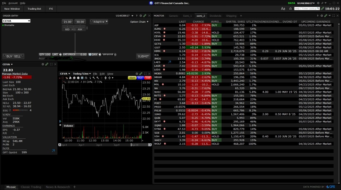Click the LMT PRICE input field
The image size is (341, 190).
[75, 55]
